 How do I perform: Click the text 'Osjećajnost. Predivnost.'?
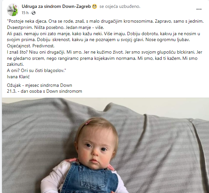coord(31,46)
